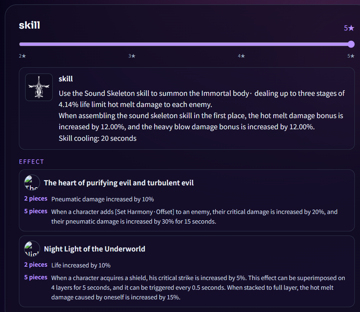
Task: Click the Night Light of the Underworld icon
Action: pyautogui.click(x=32, y=248)
